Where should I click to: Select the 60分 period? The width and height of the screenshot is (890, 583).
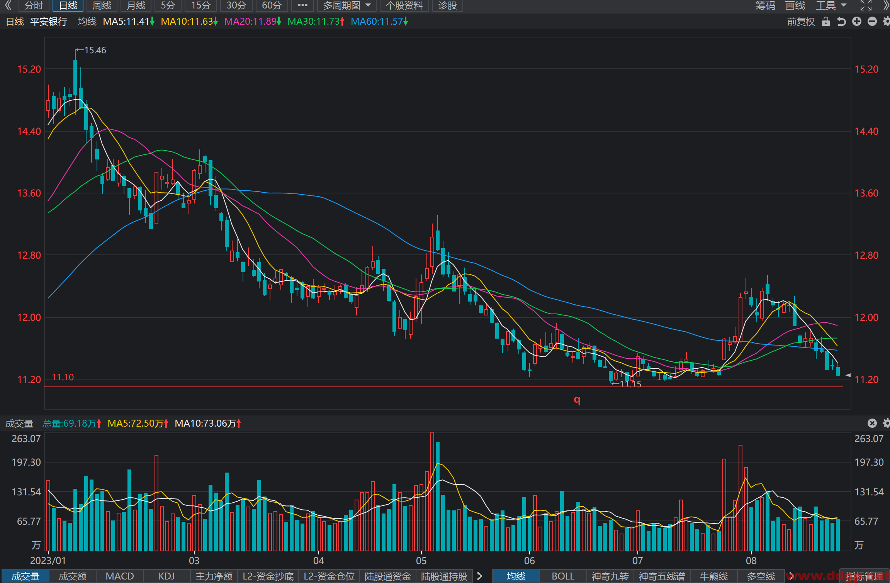coord(272,5)
